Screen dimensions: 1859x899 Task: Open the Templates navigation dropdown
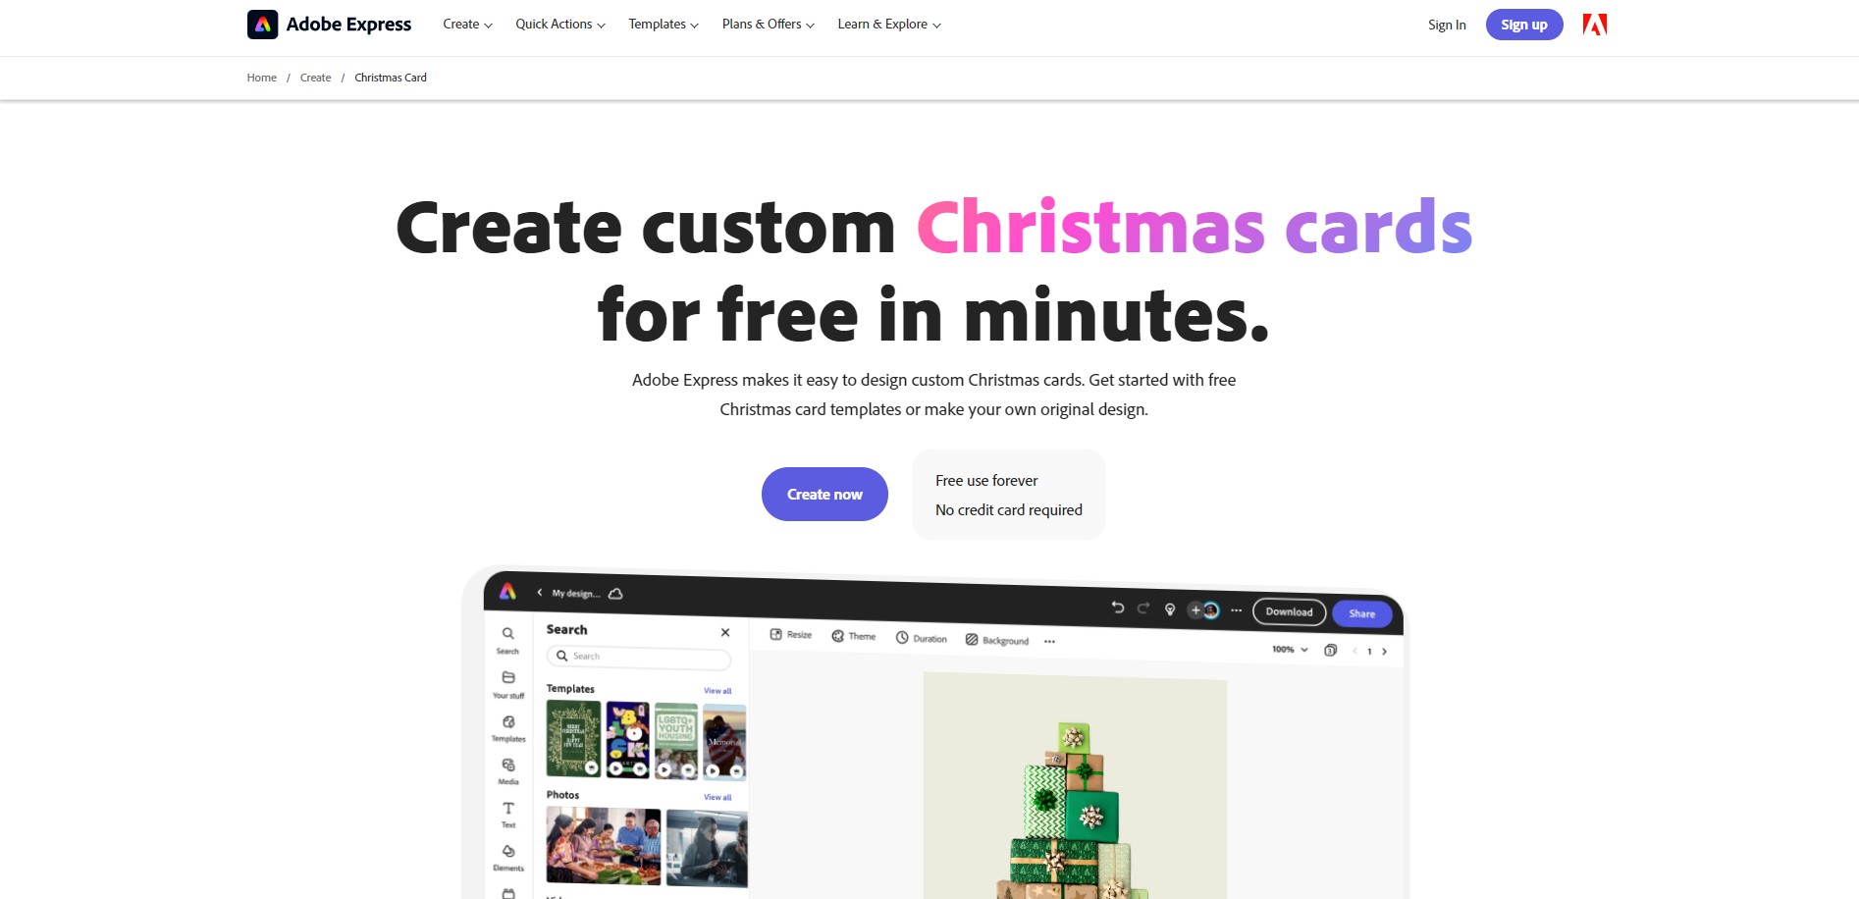[x=664, y=25]
